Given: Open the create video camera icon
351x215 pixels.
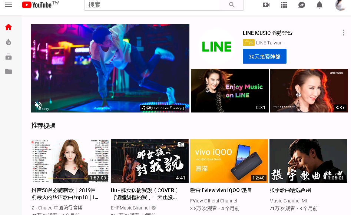Looking at the screenshot, I should tap(266, 5).
